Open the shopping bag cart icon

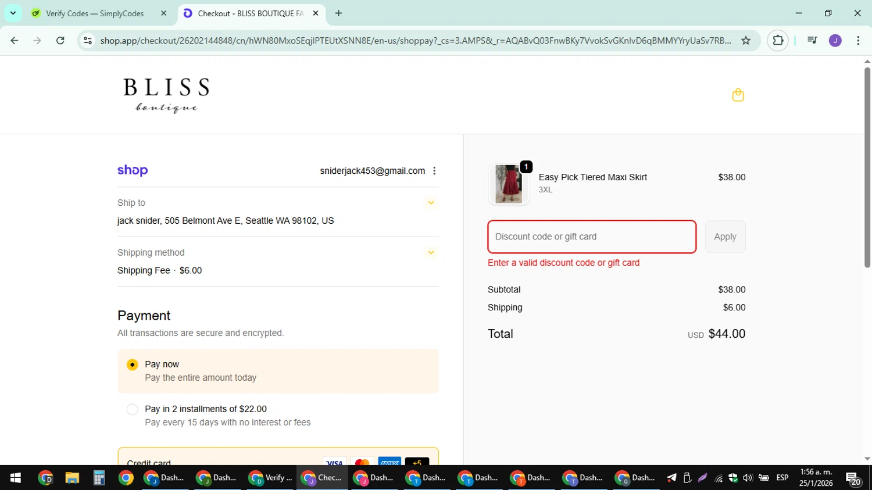738,95
